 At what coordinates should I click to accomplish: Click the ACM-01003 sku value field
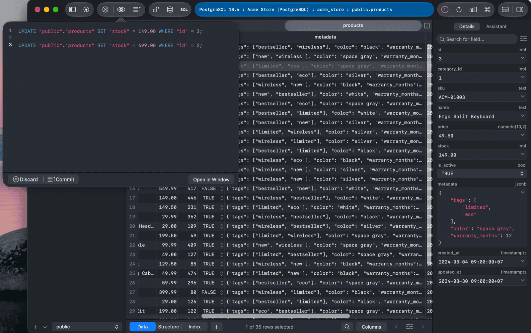pyautogui.click(x=482, y=97)
